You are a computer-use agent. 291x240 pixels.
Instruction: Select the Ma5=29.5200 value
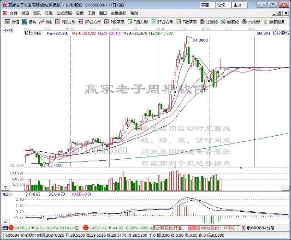[x=58, y=33]
